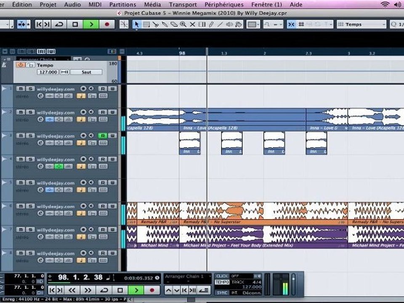Select the Zoom magnifier tool
The height and width of the screenshot is (303, 404).
coord(183,24)
